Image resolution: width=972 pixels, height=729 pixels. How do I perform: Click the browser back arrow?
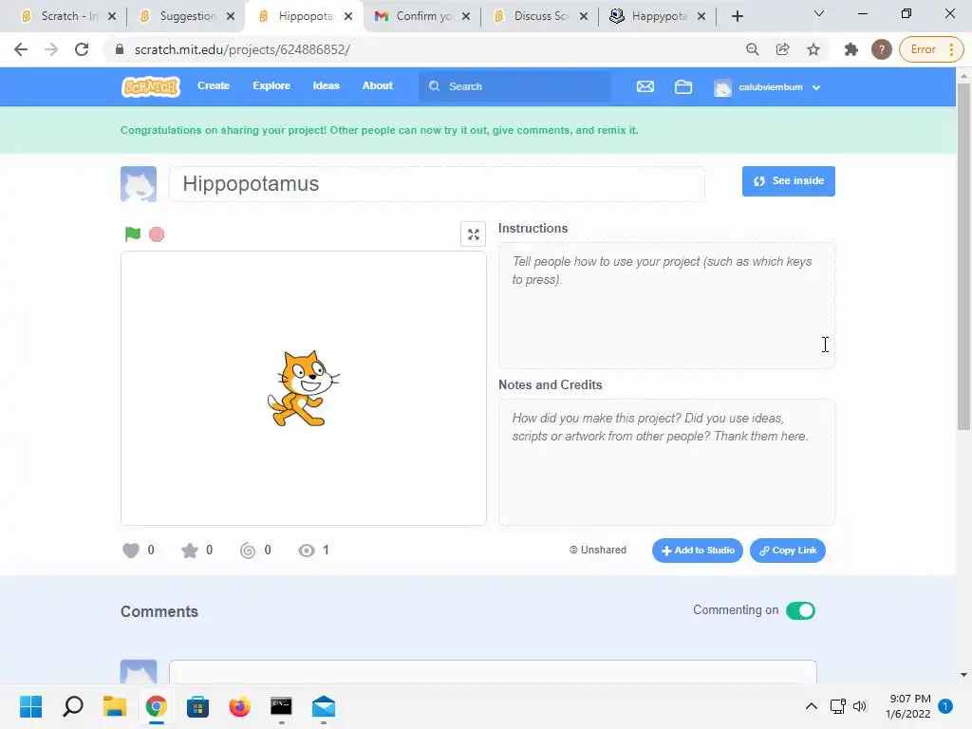[21, 49]
